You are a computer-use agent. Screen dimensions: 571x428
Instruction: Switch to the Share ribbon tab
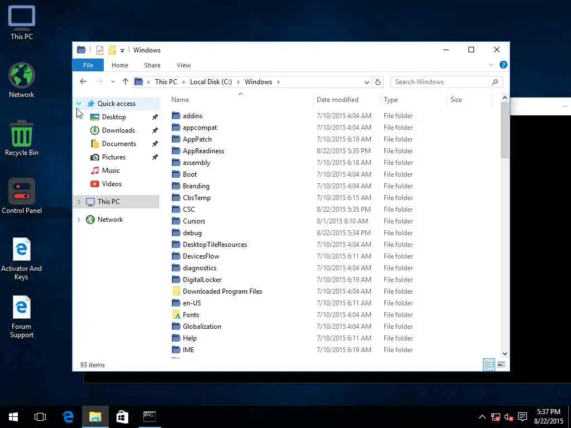152,65
